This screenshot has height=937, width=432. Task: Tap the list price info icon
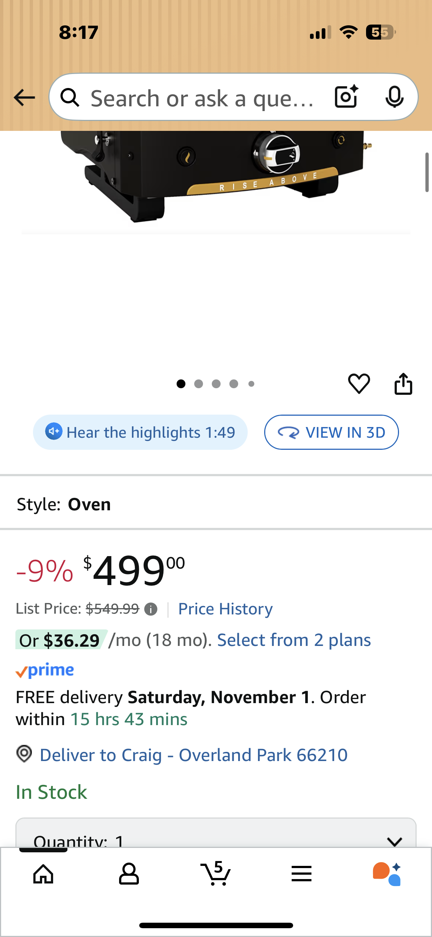click(x=151, y=609)
